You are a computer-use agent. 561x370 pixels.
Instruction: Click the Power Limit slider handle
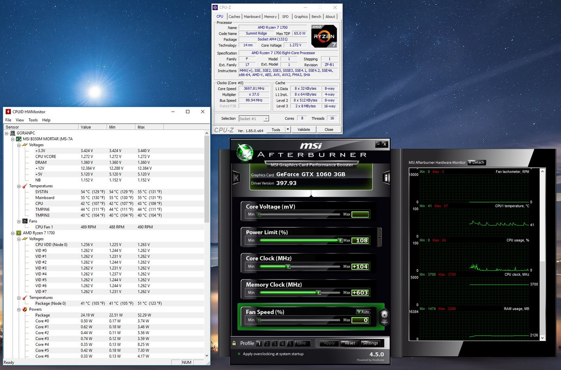tap(340, 240)
